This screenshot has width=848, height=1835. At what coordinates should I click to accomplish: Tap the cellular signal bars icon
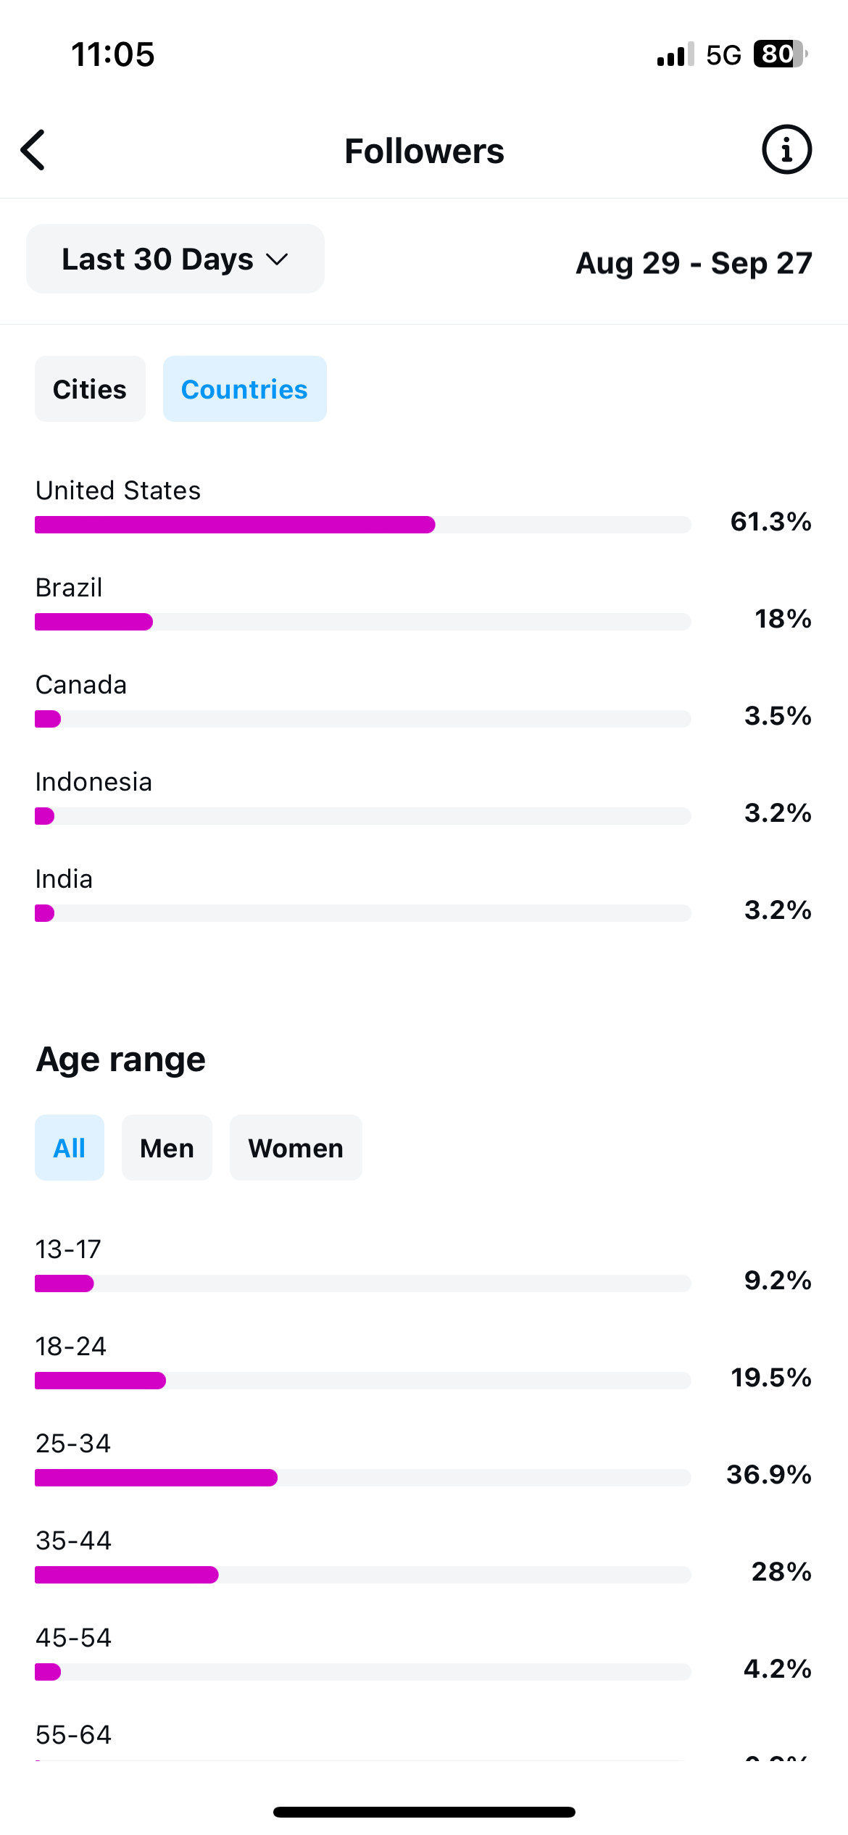676,54
